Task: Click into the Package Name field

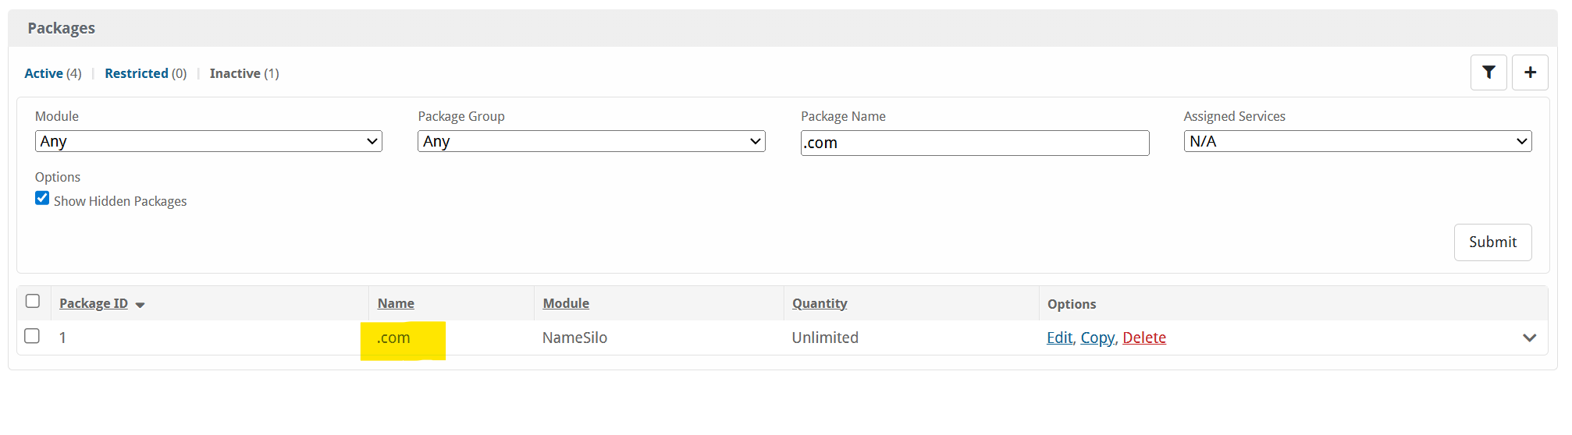Action: [974, 143]
